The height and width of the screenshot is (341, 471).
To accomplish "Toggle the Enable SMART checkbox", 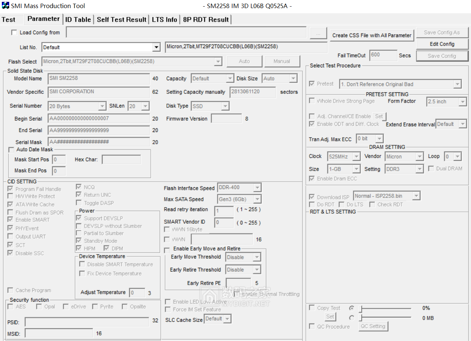I will (10, 220).
